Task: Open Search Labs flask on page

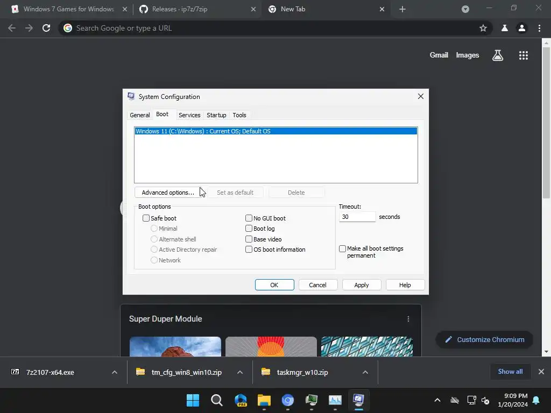Action: (x=498, y=55)
